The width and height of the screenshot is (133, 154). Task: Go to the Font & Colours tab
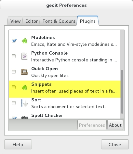(x=59, y=21)
